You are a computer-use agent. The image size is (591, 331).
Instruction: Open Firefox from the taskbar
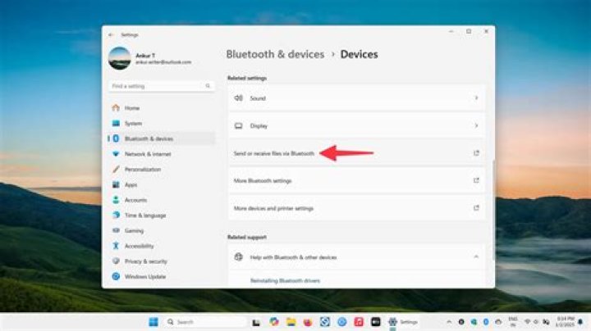(308, 322)
